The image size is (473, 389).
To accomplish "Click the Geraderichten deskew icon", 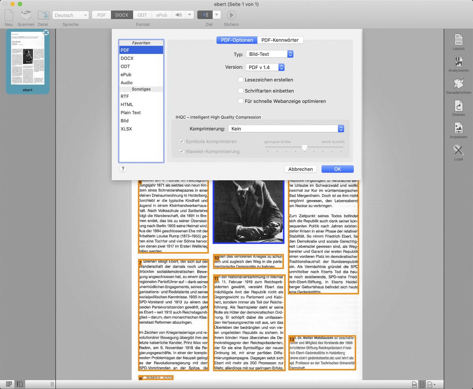I will click(458, 83).
